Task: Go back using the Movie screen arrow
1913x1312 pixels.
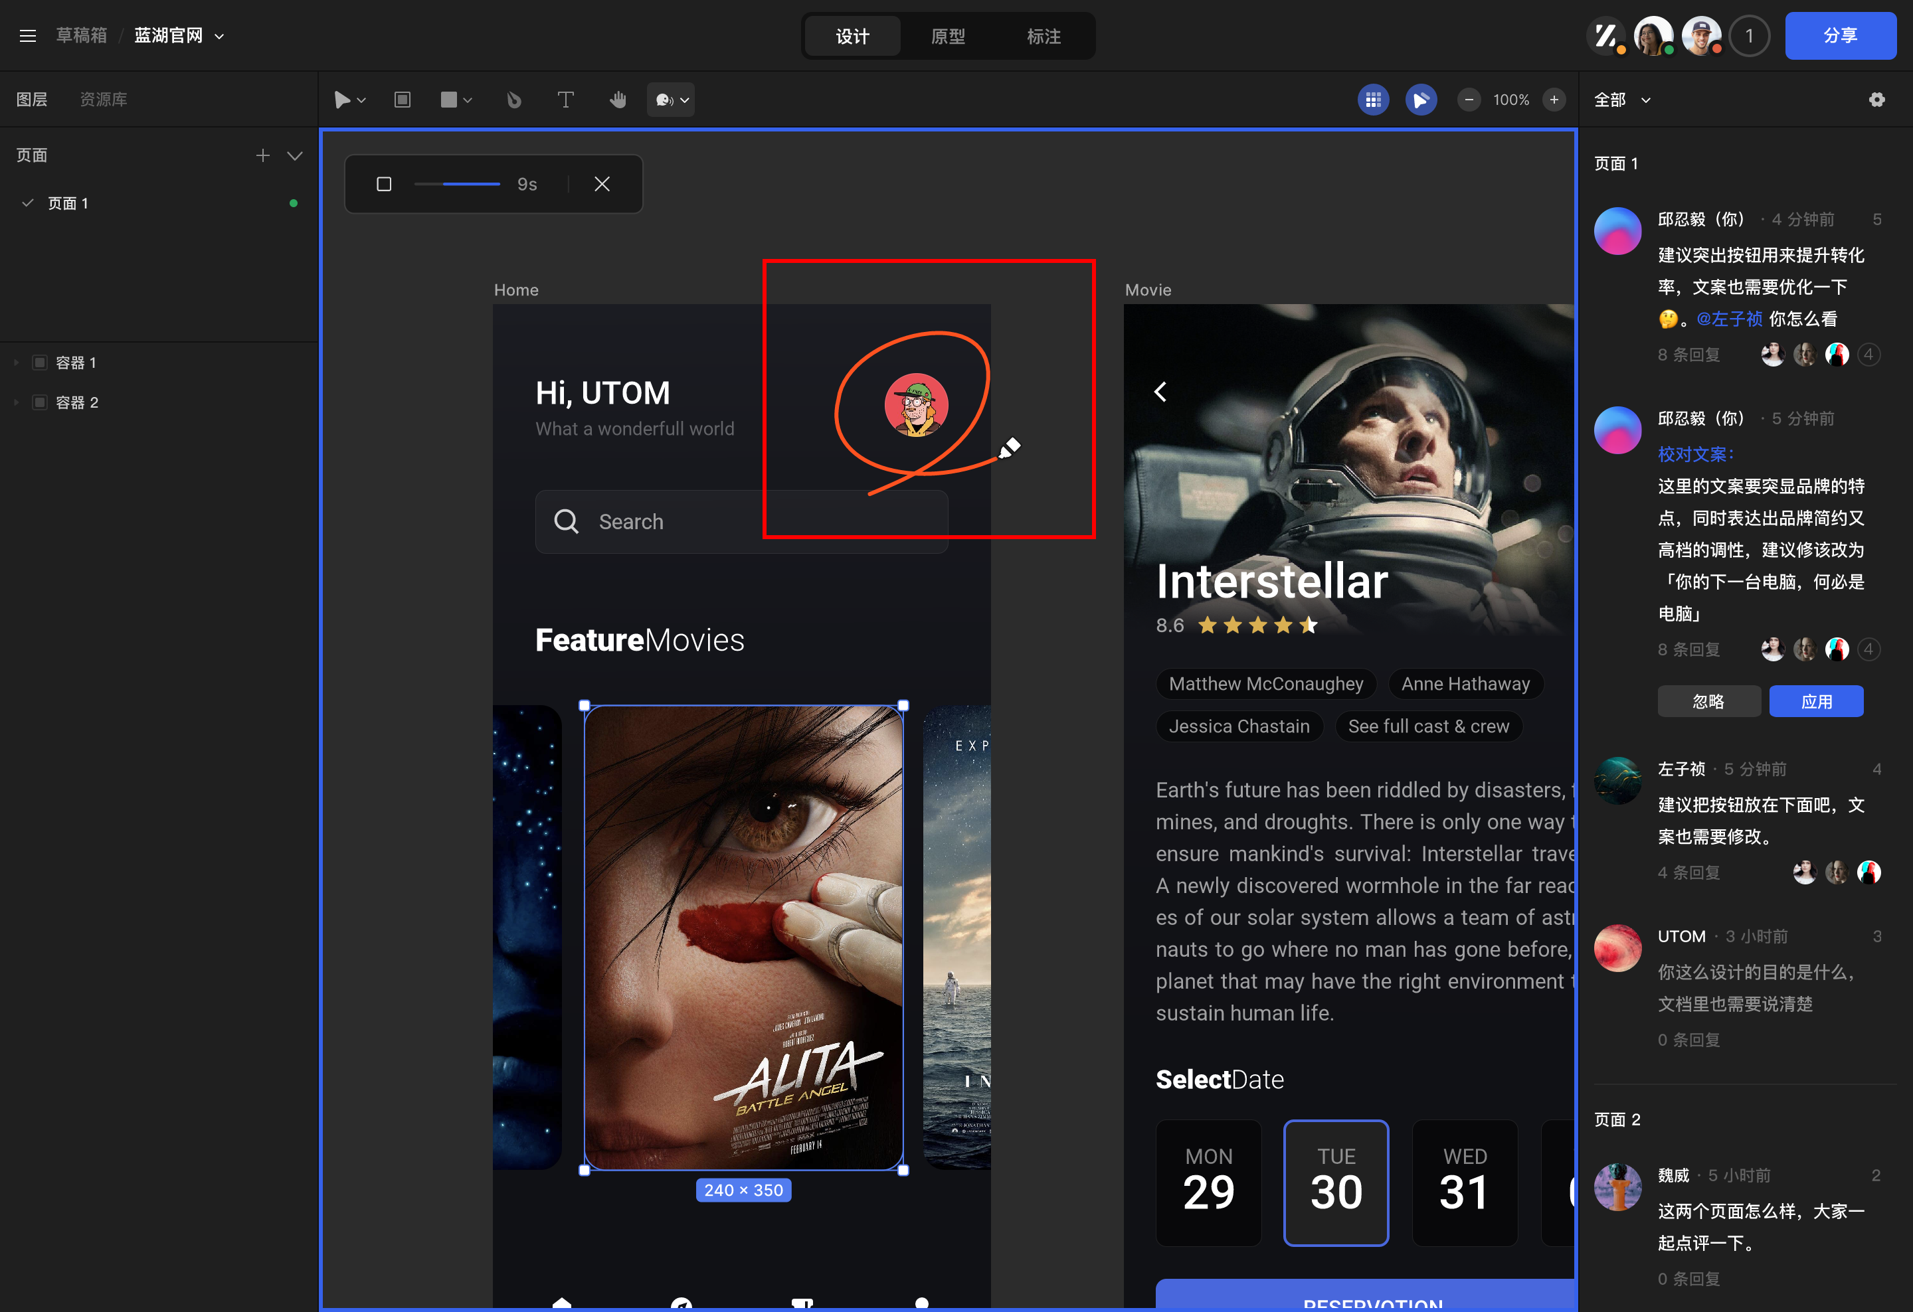Action: click(x=1160, y=392)
